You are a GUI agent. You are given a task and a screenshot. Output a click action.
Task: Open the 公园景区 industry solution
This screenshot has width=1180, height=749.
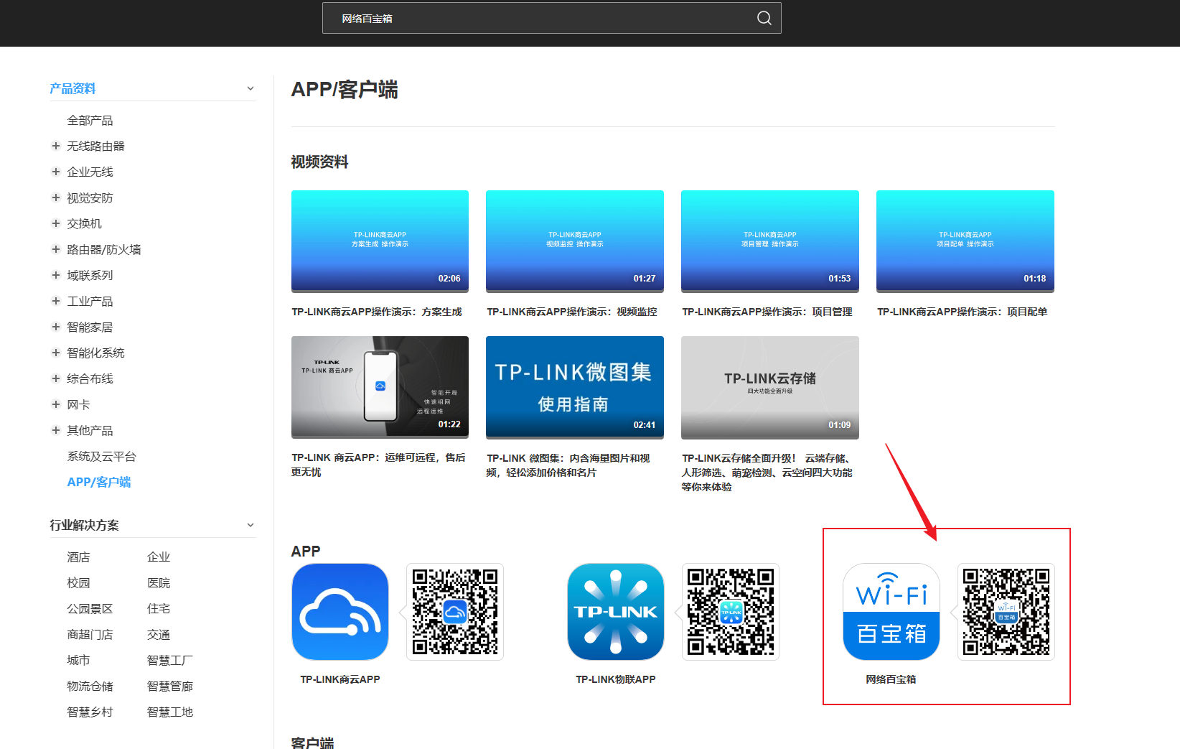coord(90,608)
